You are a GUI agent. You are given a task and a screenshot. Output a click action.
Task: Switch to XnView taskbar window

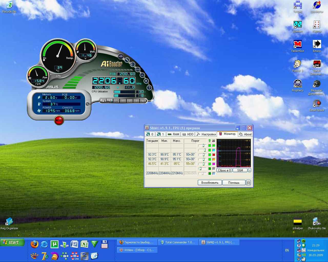click(137, 250)
